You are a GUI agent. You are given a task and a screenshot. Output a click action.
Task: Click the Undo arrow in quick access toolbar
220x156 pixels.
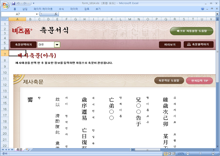click(x=18, y=3)
